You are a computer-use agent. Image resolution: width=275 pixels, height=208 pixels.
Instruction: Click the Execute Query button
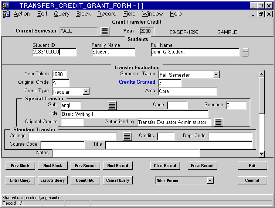click(x=52, y=180)
